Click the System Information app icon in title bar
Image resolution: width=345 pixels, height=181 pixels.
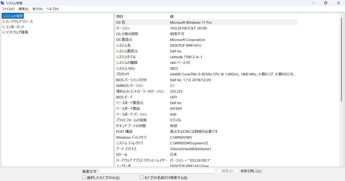3,3
